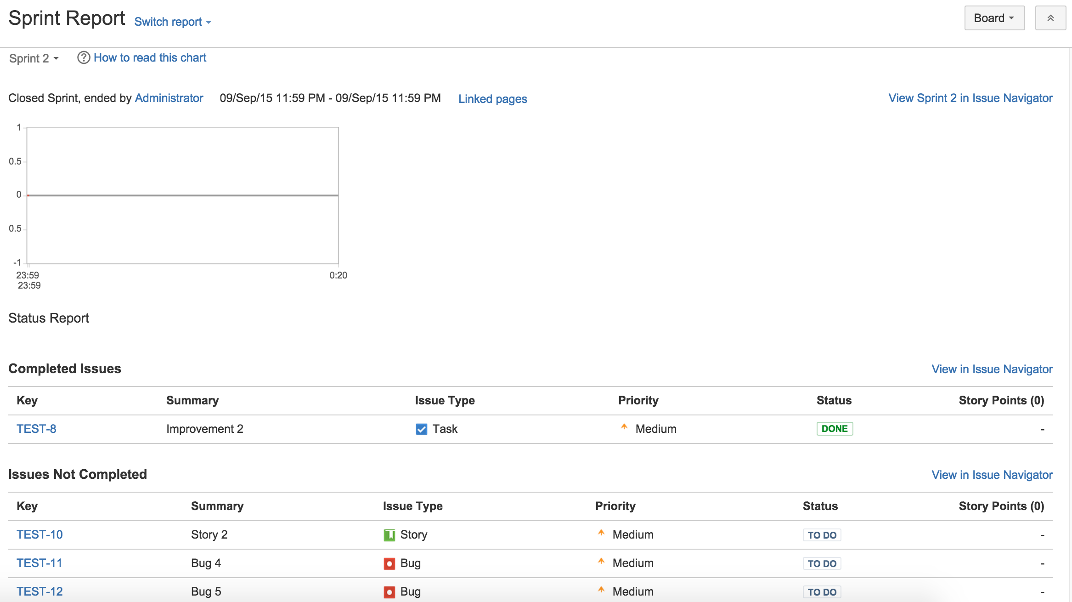View Sprint 2 in Issue Navigator
The image size is (1072, 602).
[x=970, y=98]
